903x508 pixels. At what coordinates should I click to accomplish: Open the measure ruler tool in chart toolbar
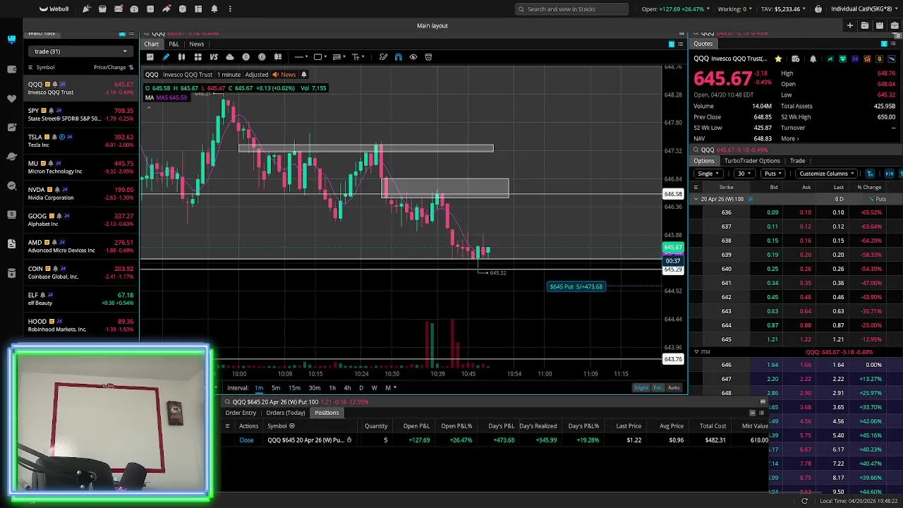(x=383, y=57)
